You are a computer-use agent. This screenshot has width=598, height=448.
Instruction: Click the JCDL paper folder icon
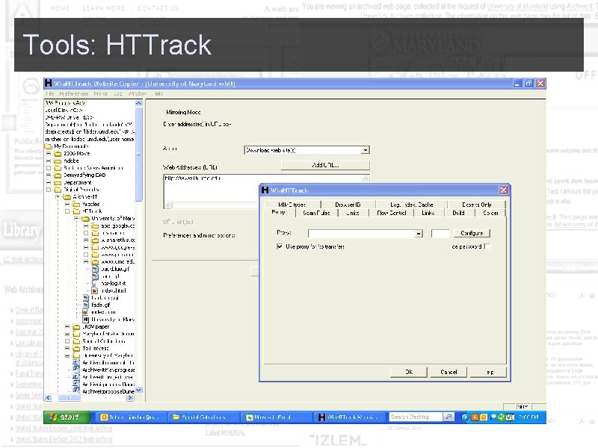76,327
